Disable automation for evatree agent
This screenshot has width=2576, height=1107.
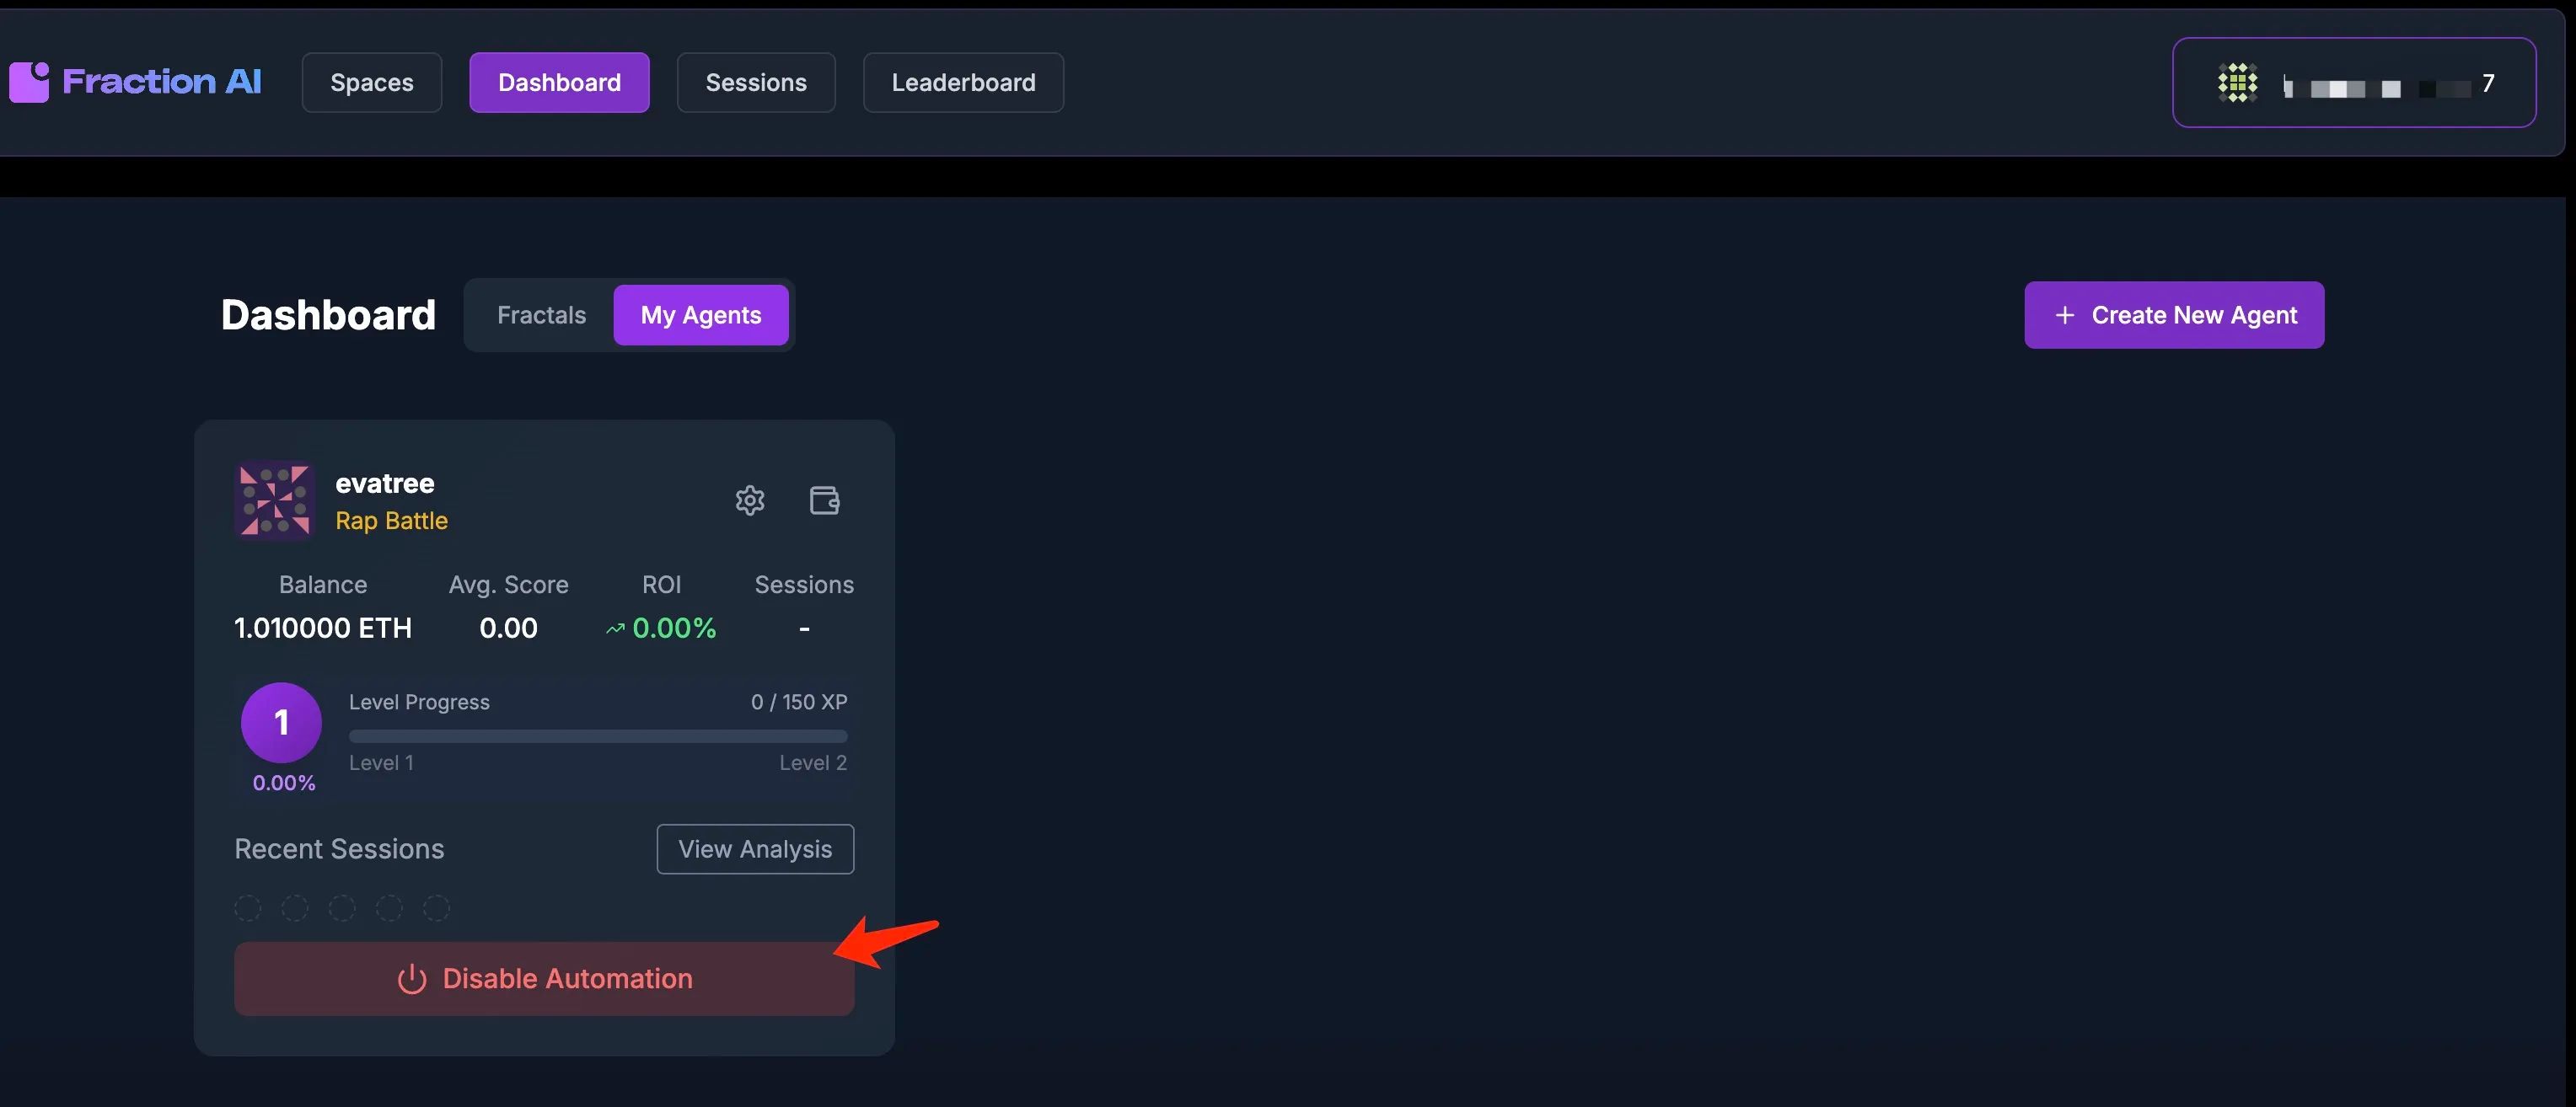click(544, 979)
